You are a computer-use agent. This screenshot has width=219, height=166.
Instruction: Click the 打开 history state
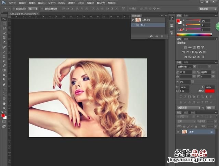coord(144,25)
